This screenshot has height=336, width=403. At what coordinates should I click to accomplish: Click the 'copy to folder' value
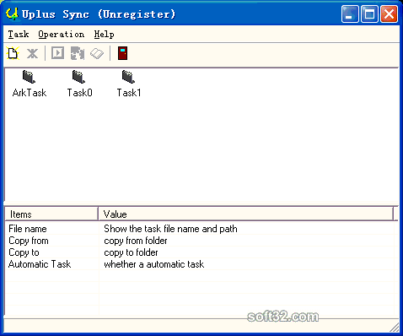coord(131,252)
